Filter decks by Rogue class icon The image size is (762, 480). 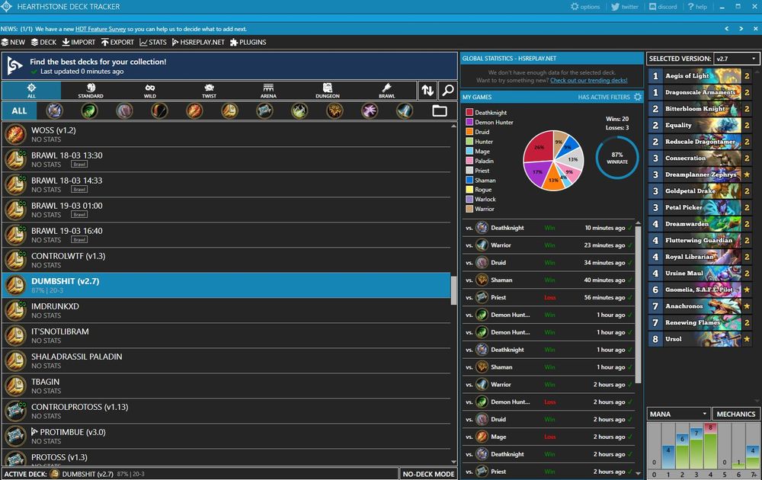click(299, 110)
